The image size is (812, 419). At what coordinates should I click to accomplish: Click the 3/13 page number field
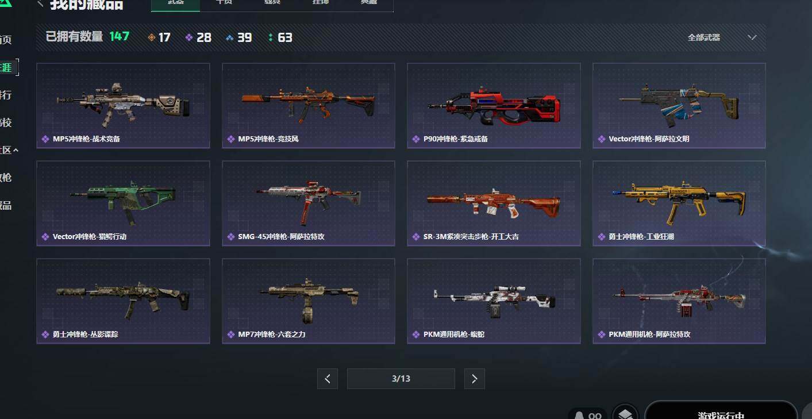coord(401,379)
